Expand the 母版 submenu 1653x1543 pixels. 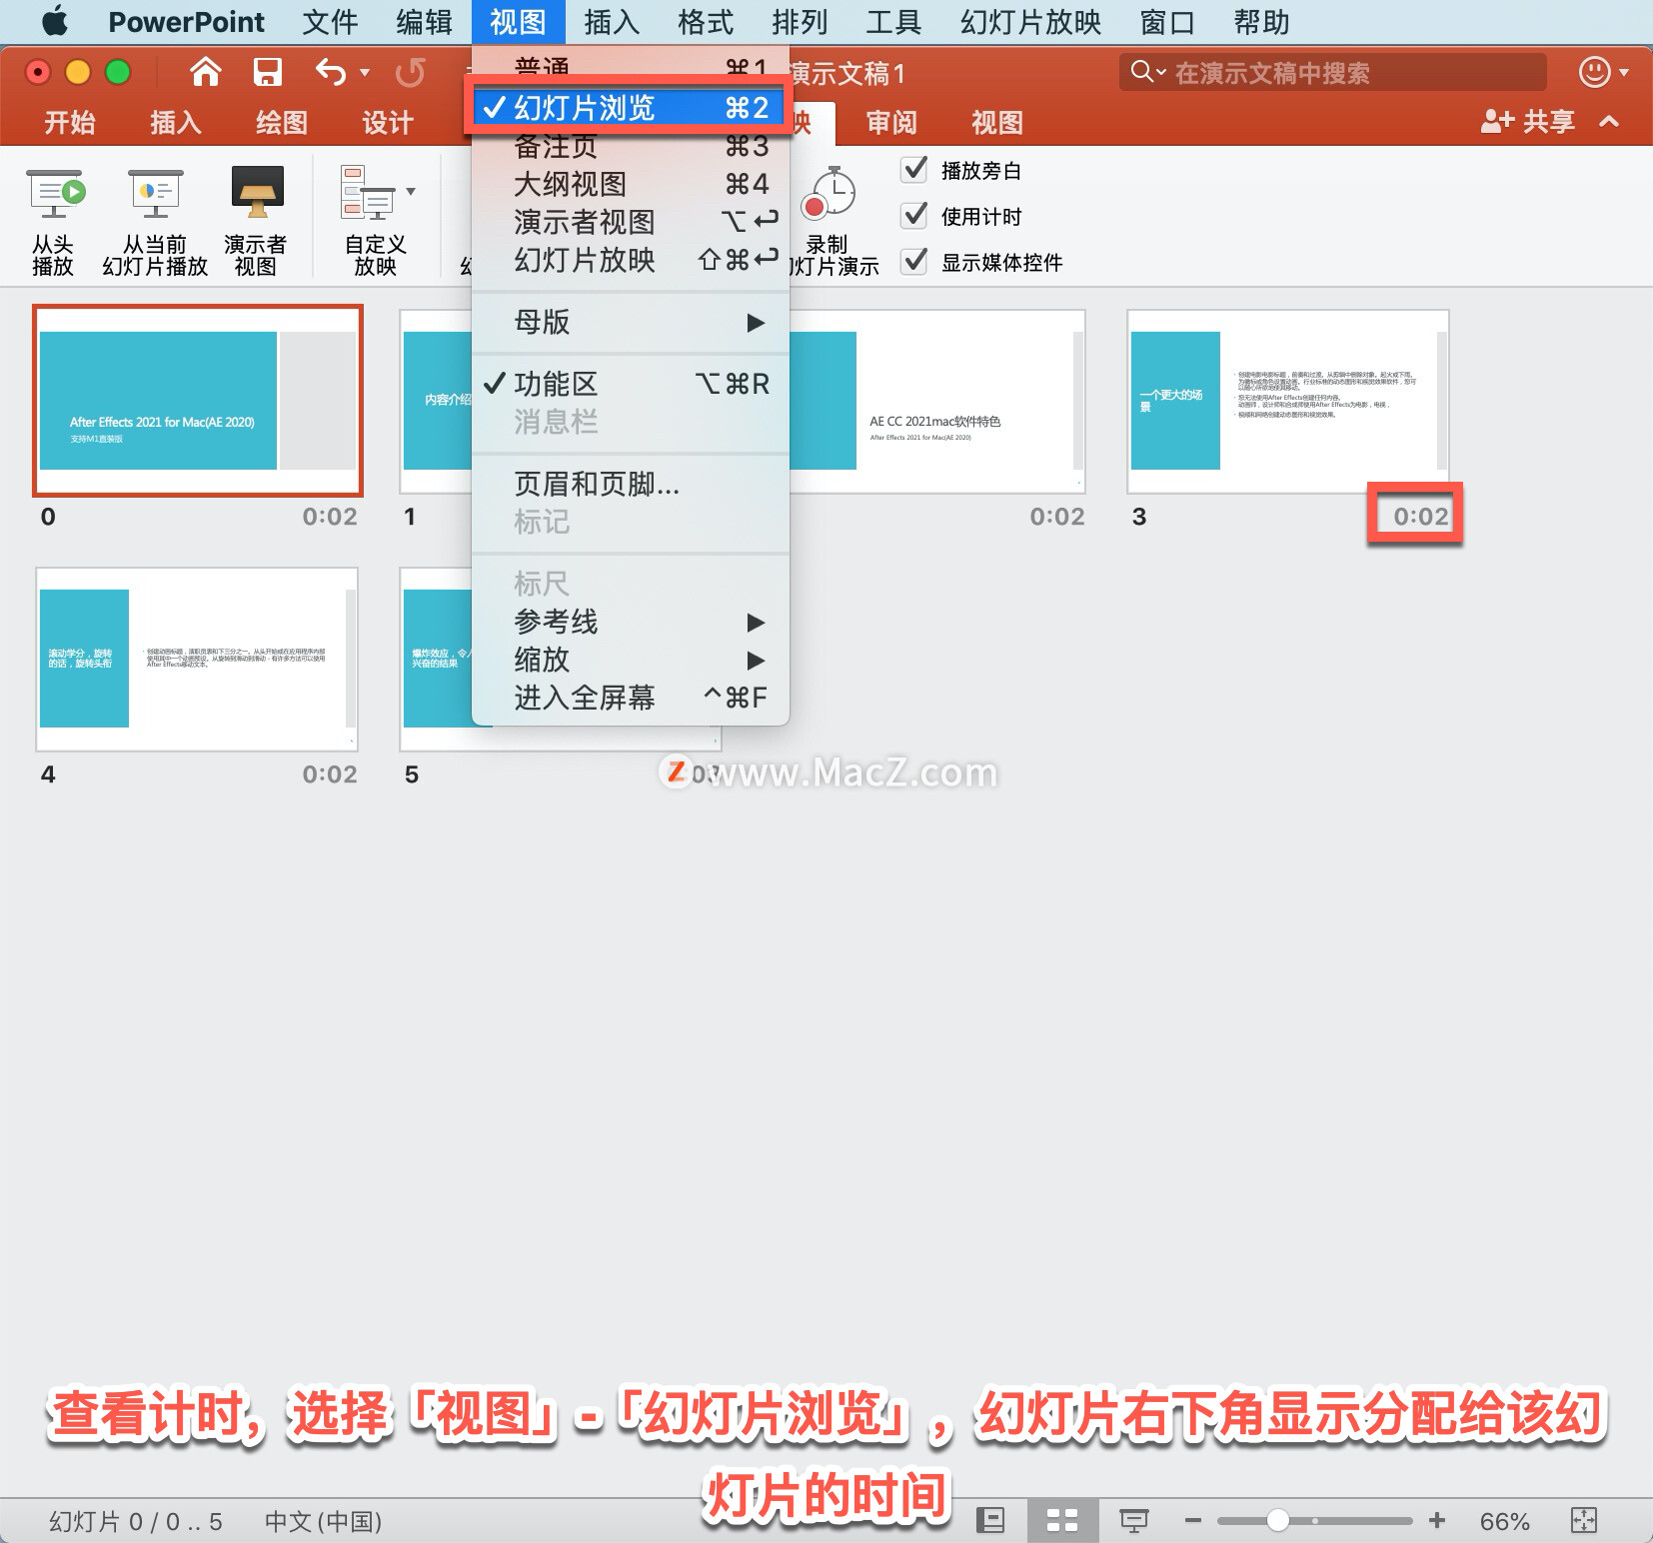coord(630,322)
